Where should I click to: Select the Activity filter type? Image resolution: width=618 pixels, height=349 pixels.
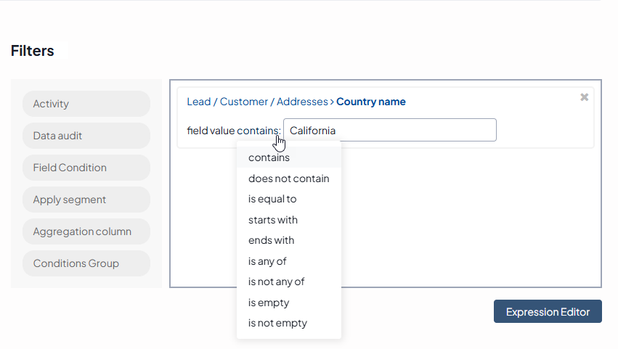86,104
